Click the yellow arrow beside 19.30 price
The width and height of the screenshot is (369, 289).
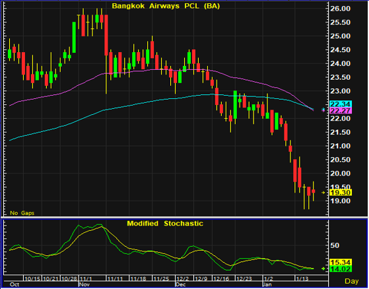click(323, 193)
